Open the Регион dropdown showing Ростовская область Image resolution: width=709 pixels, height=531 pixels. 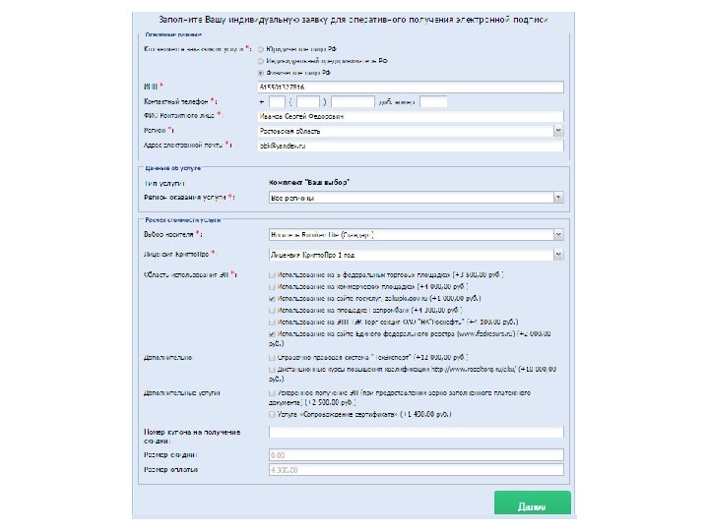coord(410,130)
